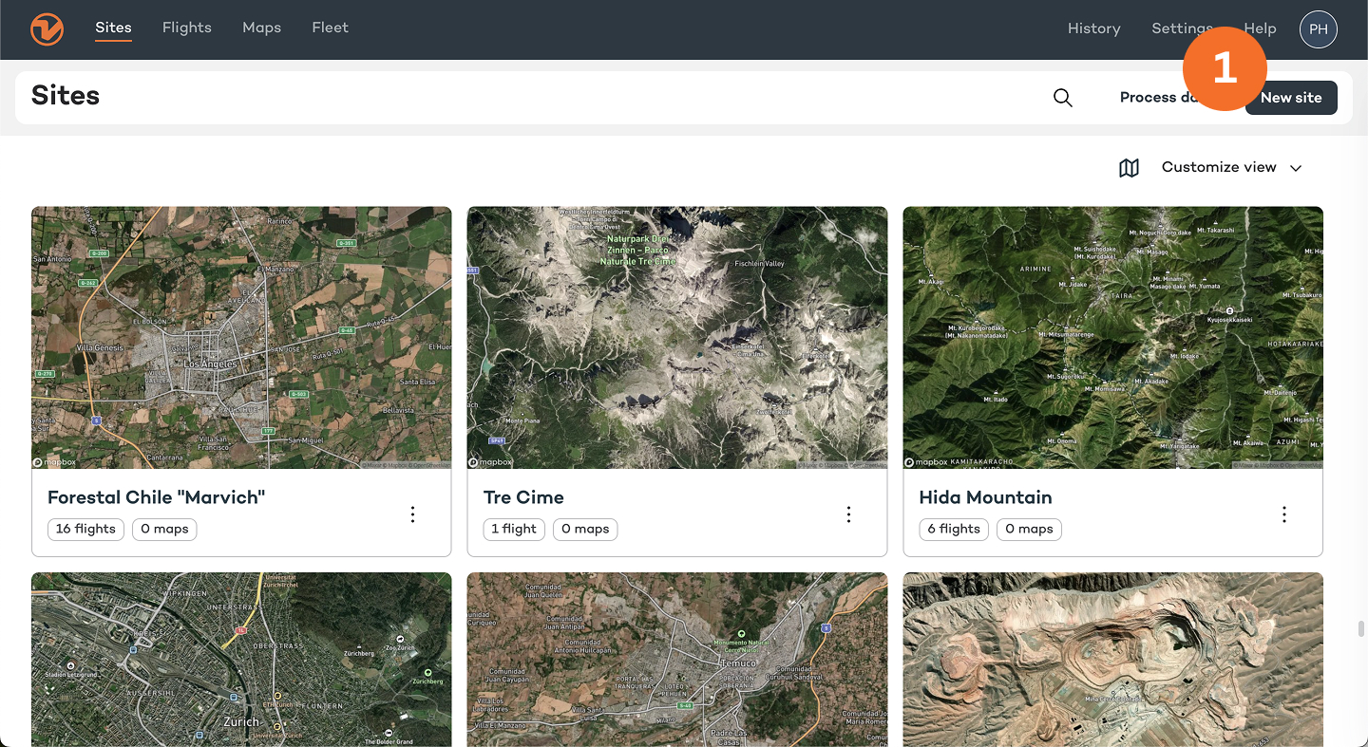1368x747 pixels.
Task: Open the Hida Mountain map thumbnail
Action: coord(1112,338)
